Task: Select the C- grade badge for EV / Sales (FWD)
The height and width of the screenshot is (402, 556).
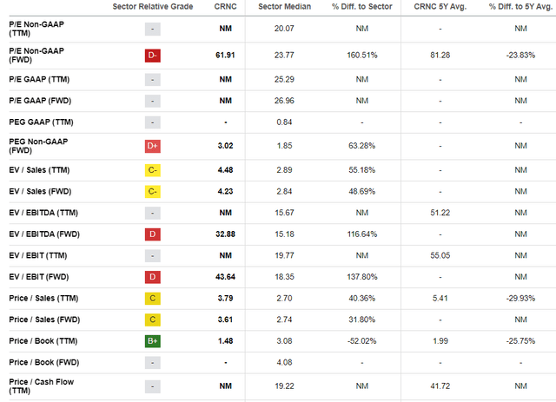Action: click(153, 191)
